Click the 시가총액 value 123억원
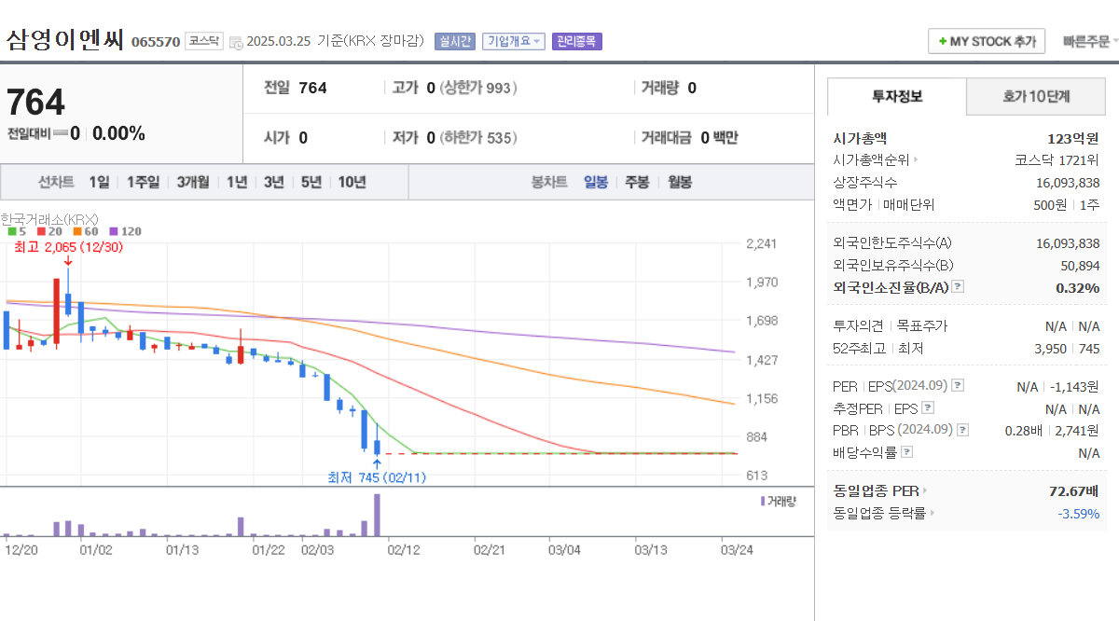The image size is (1119, 621). tap(1073, 138)
